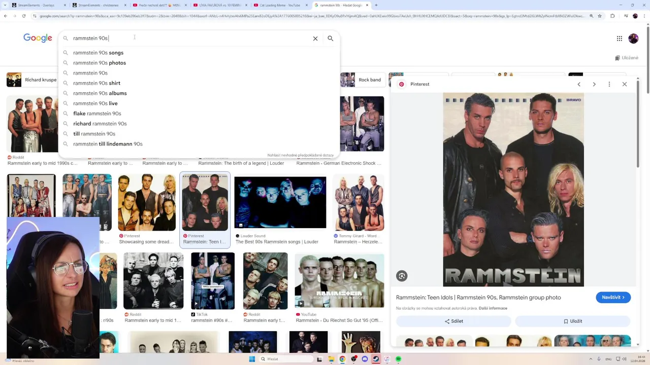Share the image via Sdílet button

tap(453, 321)
